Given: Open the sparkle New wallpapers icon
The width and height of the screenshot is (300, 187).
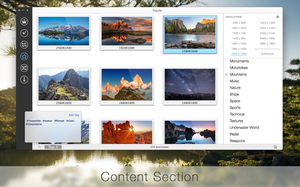Looking at the screenshot, I should 24,33.
